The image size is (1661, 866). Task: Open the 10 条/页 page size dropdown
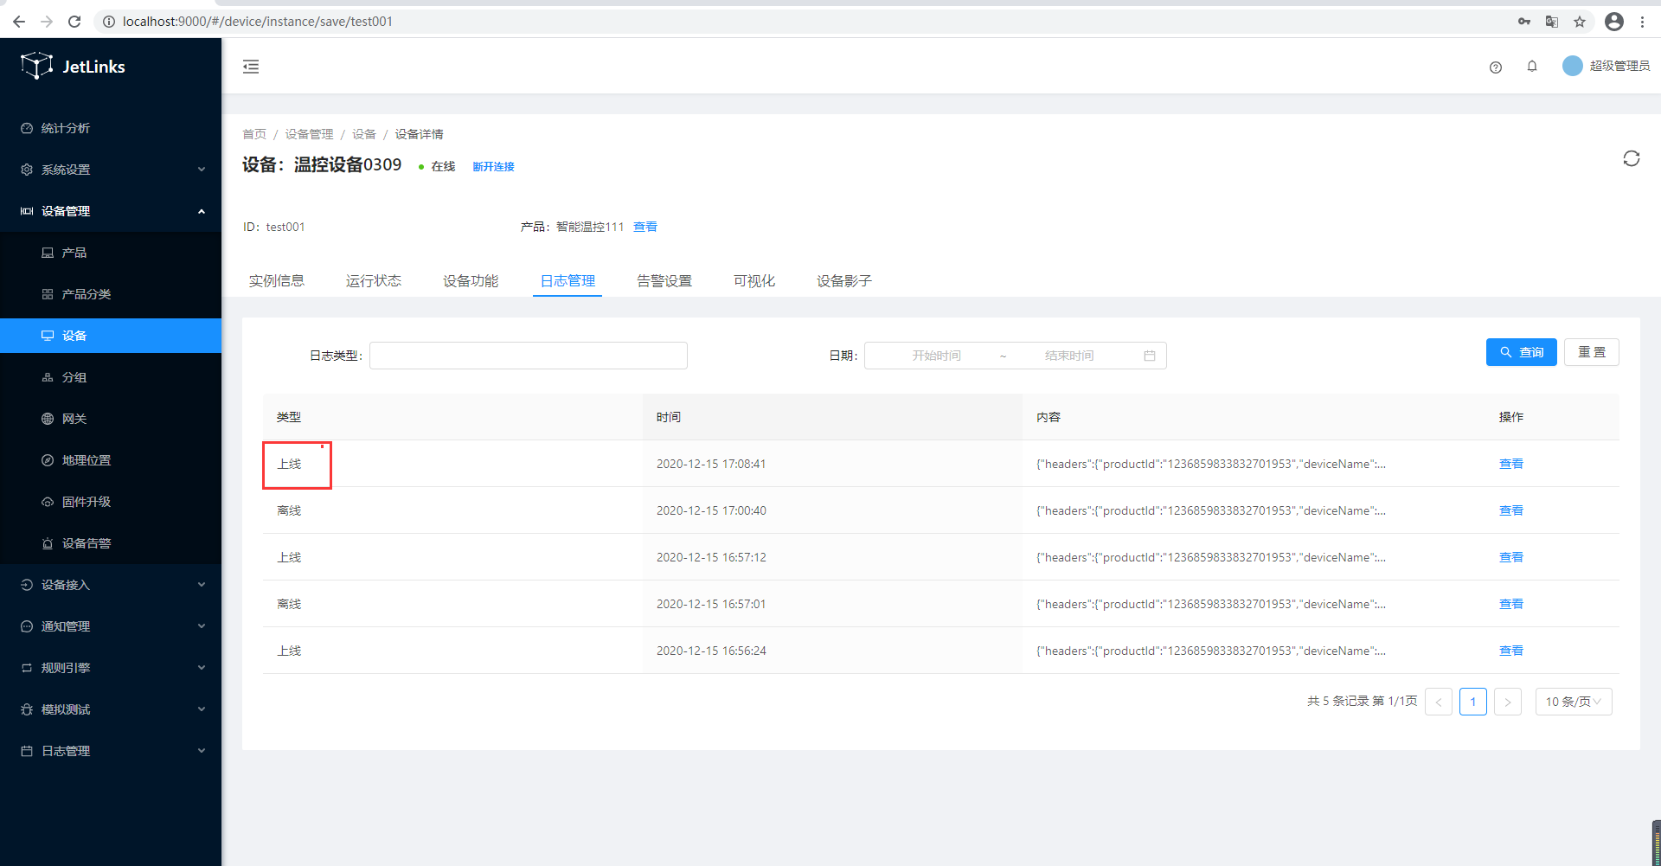coord(1572,702)
